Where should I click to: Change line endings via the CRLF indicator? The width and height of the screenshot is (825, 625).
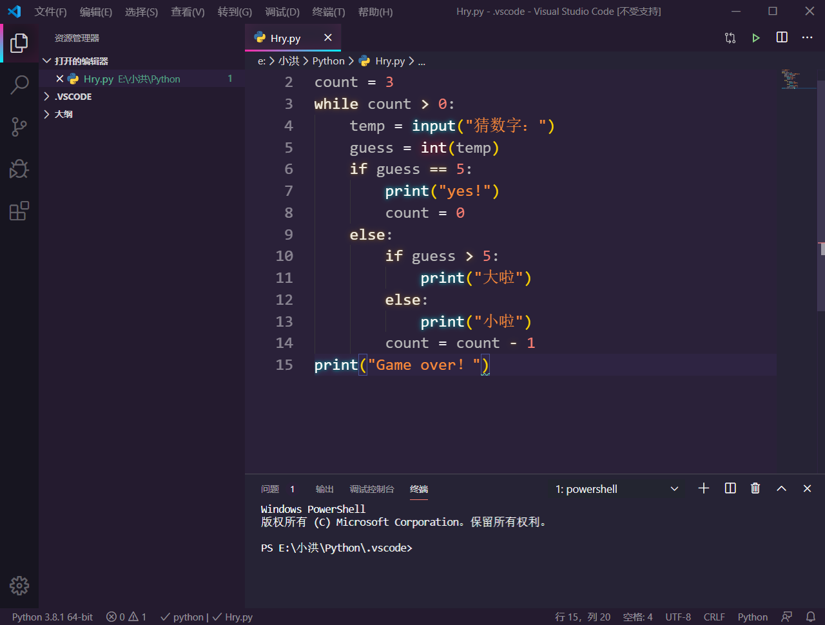click(x=714, y=617)
